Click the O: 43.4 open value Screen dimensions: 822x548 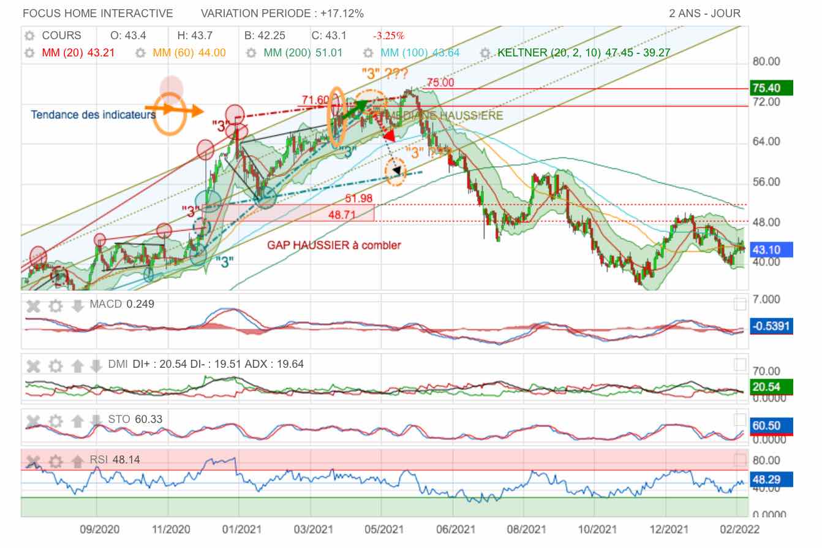pyautogui.click(x=128, y=36)
